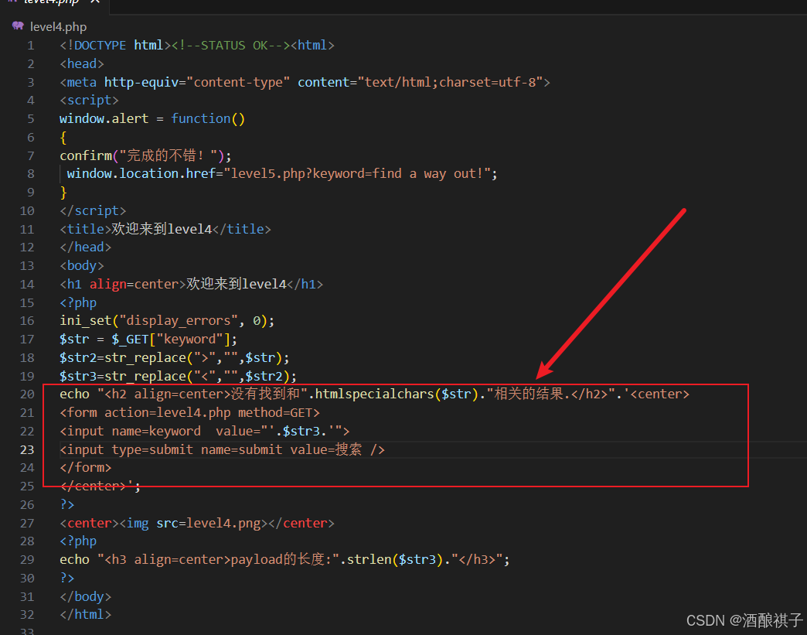This screenshot has height=635, width=807.
Task: Click strlen($str3) on line 29
Action: point(395,560)
